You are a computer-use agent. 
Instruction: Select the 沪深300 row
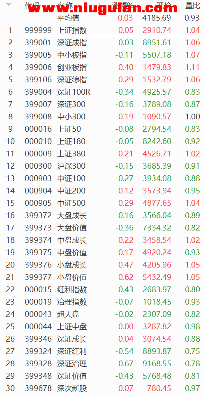[101, 166]
